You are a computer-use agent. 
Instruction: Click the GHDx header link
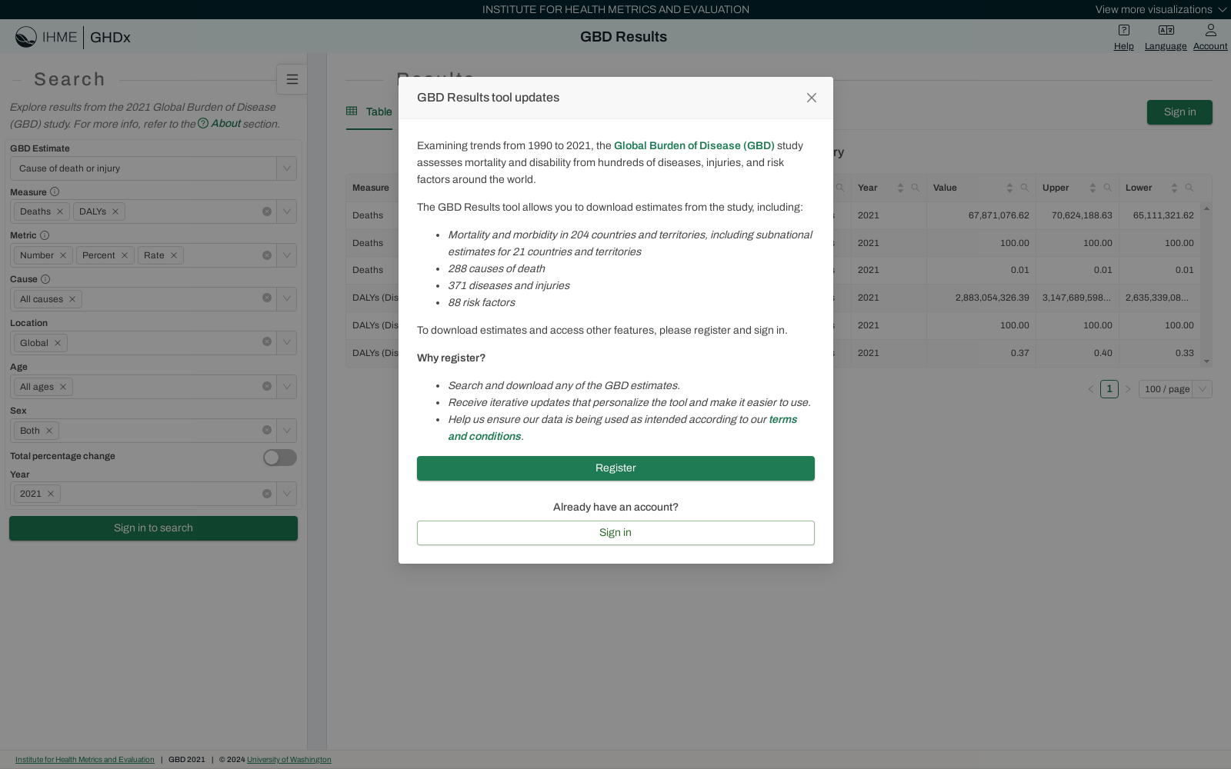(110, 37)
